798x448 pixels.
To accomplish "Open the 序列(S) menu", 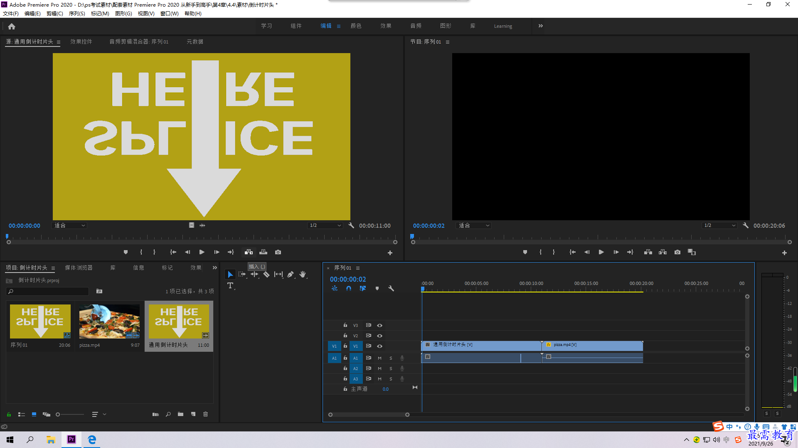I will pyautogui.click(x=77, y=13).
